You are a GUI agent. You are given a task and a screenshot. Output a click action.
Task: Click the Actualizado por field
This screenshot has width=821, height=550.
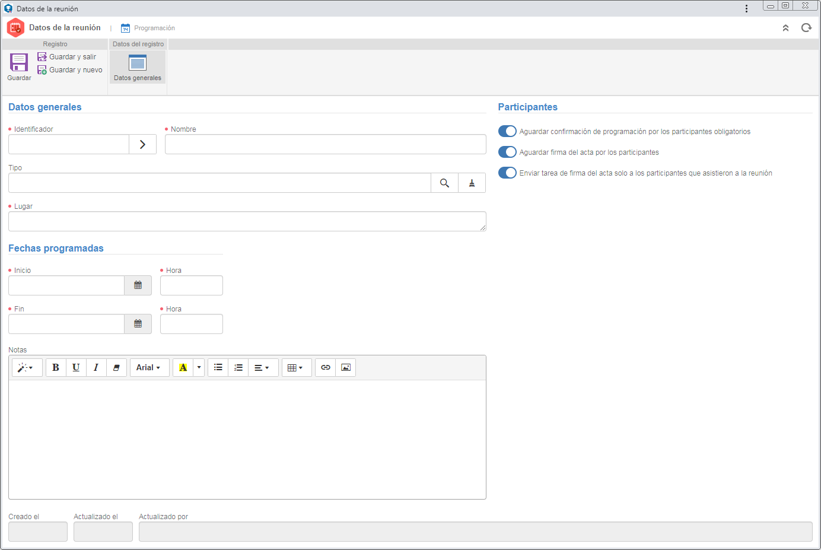[x=476, y=532]
